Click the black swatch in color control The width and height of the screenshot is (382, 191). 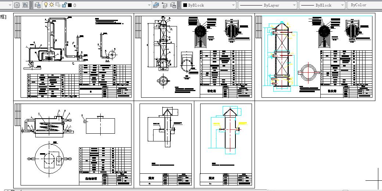point(185,5)
